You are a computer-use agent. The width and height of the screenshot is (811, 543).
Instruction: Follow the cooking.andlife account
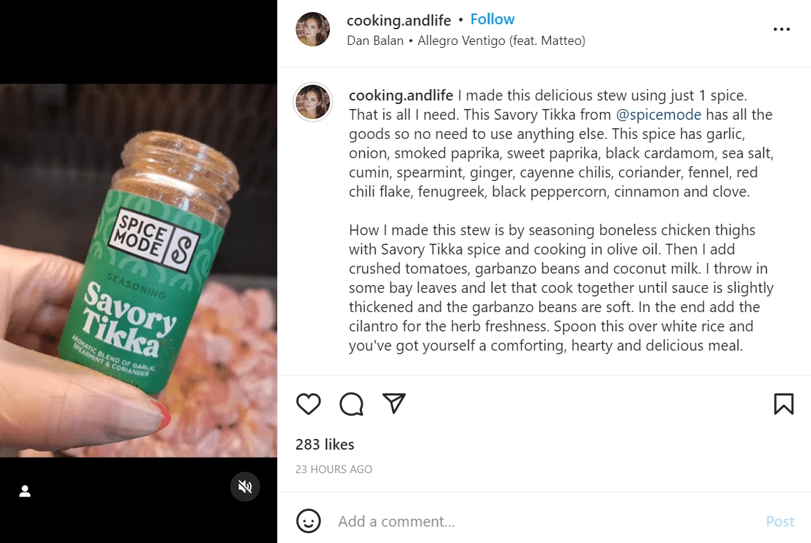click(x=492, y=19)
